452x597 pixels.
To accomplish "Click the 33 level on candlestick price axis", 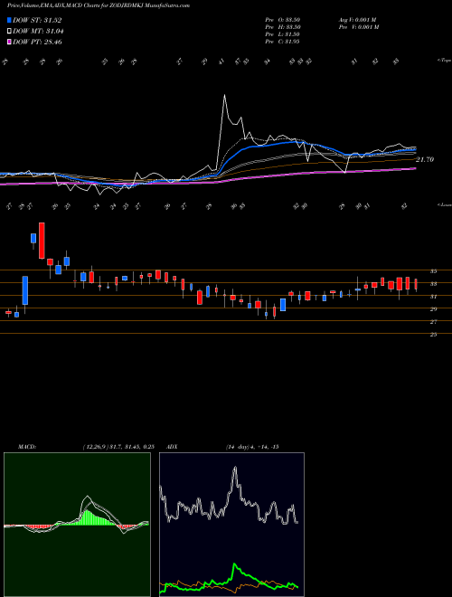I will coord(433,284).
